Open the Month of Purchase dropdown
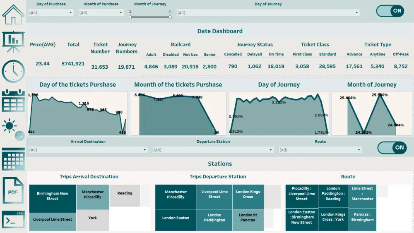This screenshot has height=233, width=414. pos(101,12)
